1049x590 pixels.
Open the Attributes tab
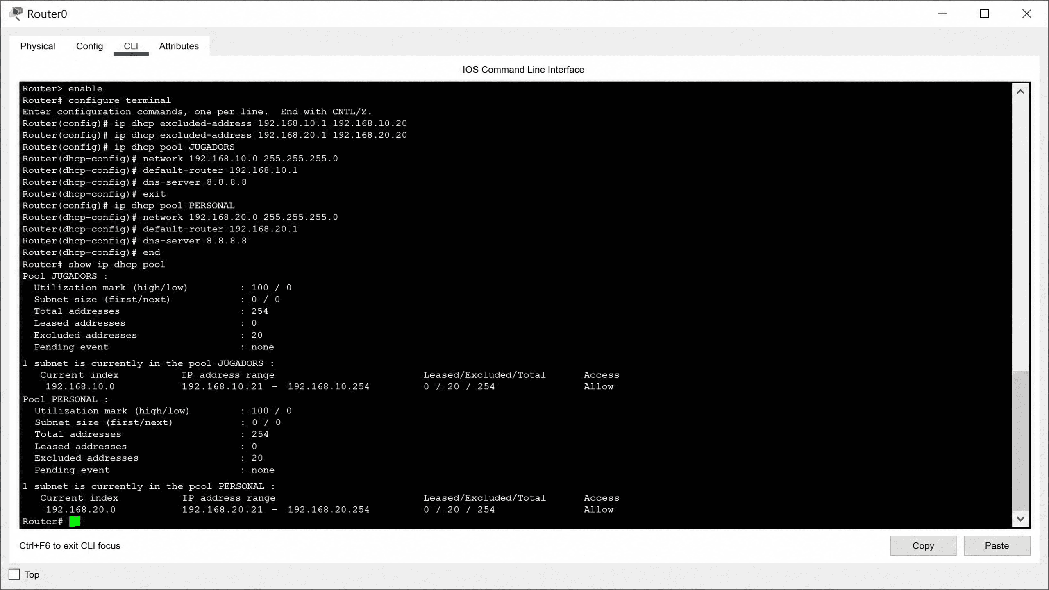(179, 46)
